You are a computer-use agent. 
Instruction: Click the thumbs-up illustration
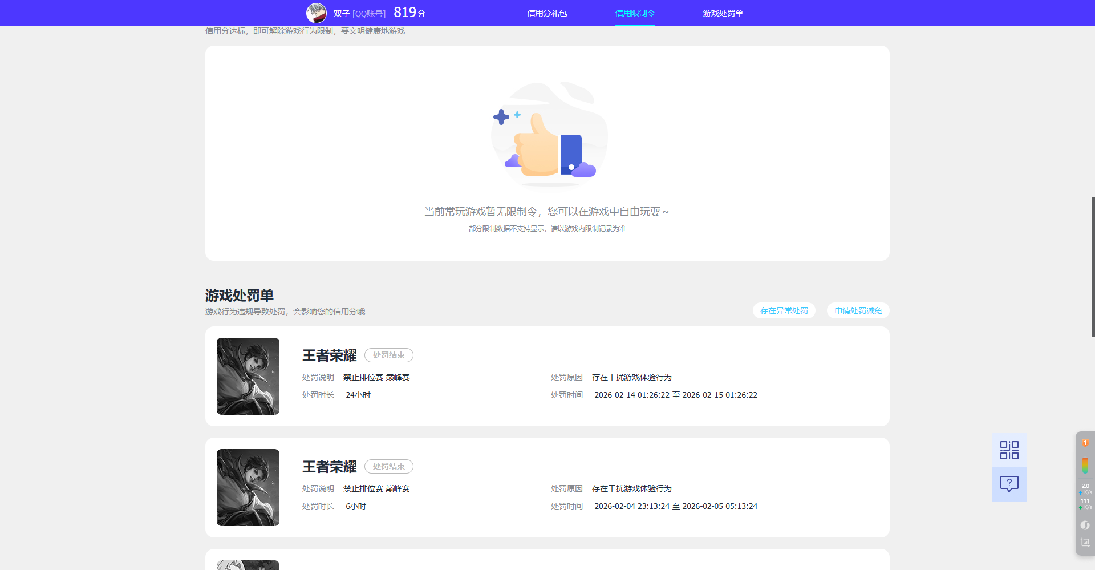pyautogui.click(x=547, y=136)
